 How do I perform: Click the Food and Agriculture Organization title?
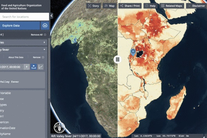click(21, 7)
